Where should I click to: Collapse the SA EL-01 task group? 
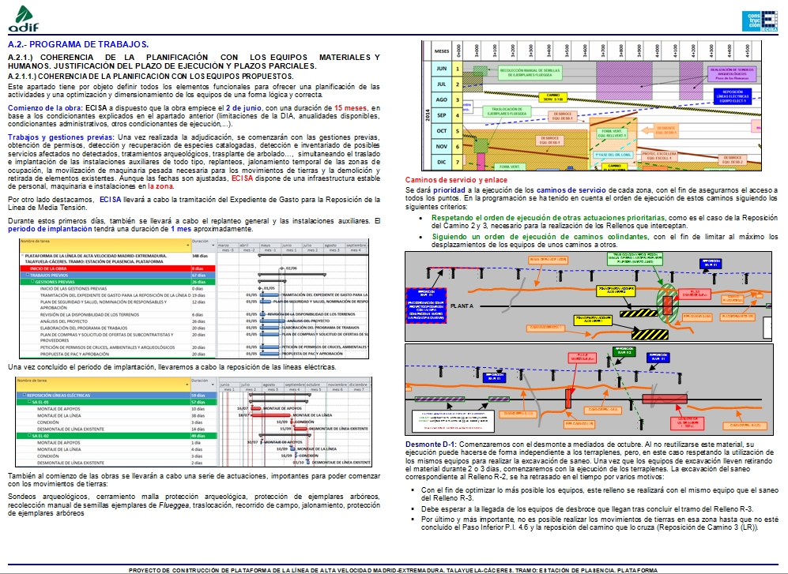tap(30, 402)
